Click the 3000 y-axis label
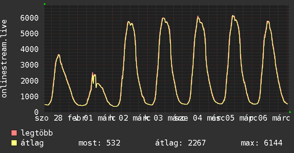 (30, 65)
